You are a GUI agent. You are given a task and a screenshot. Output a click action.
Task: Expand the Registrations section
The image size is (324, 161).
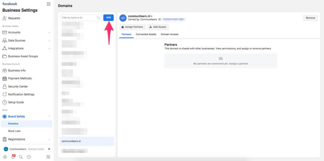[x=49, y=139]
